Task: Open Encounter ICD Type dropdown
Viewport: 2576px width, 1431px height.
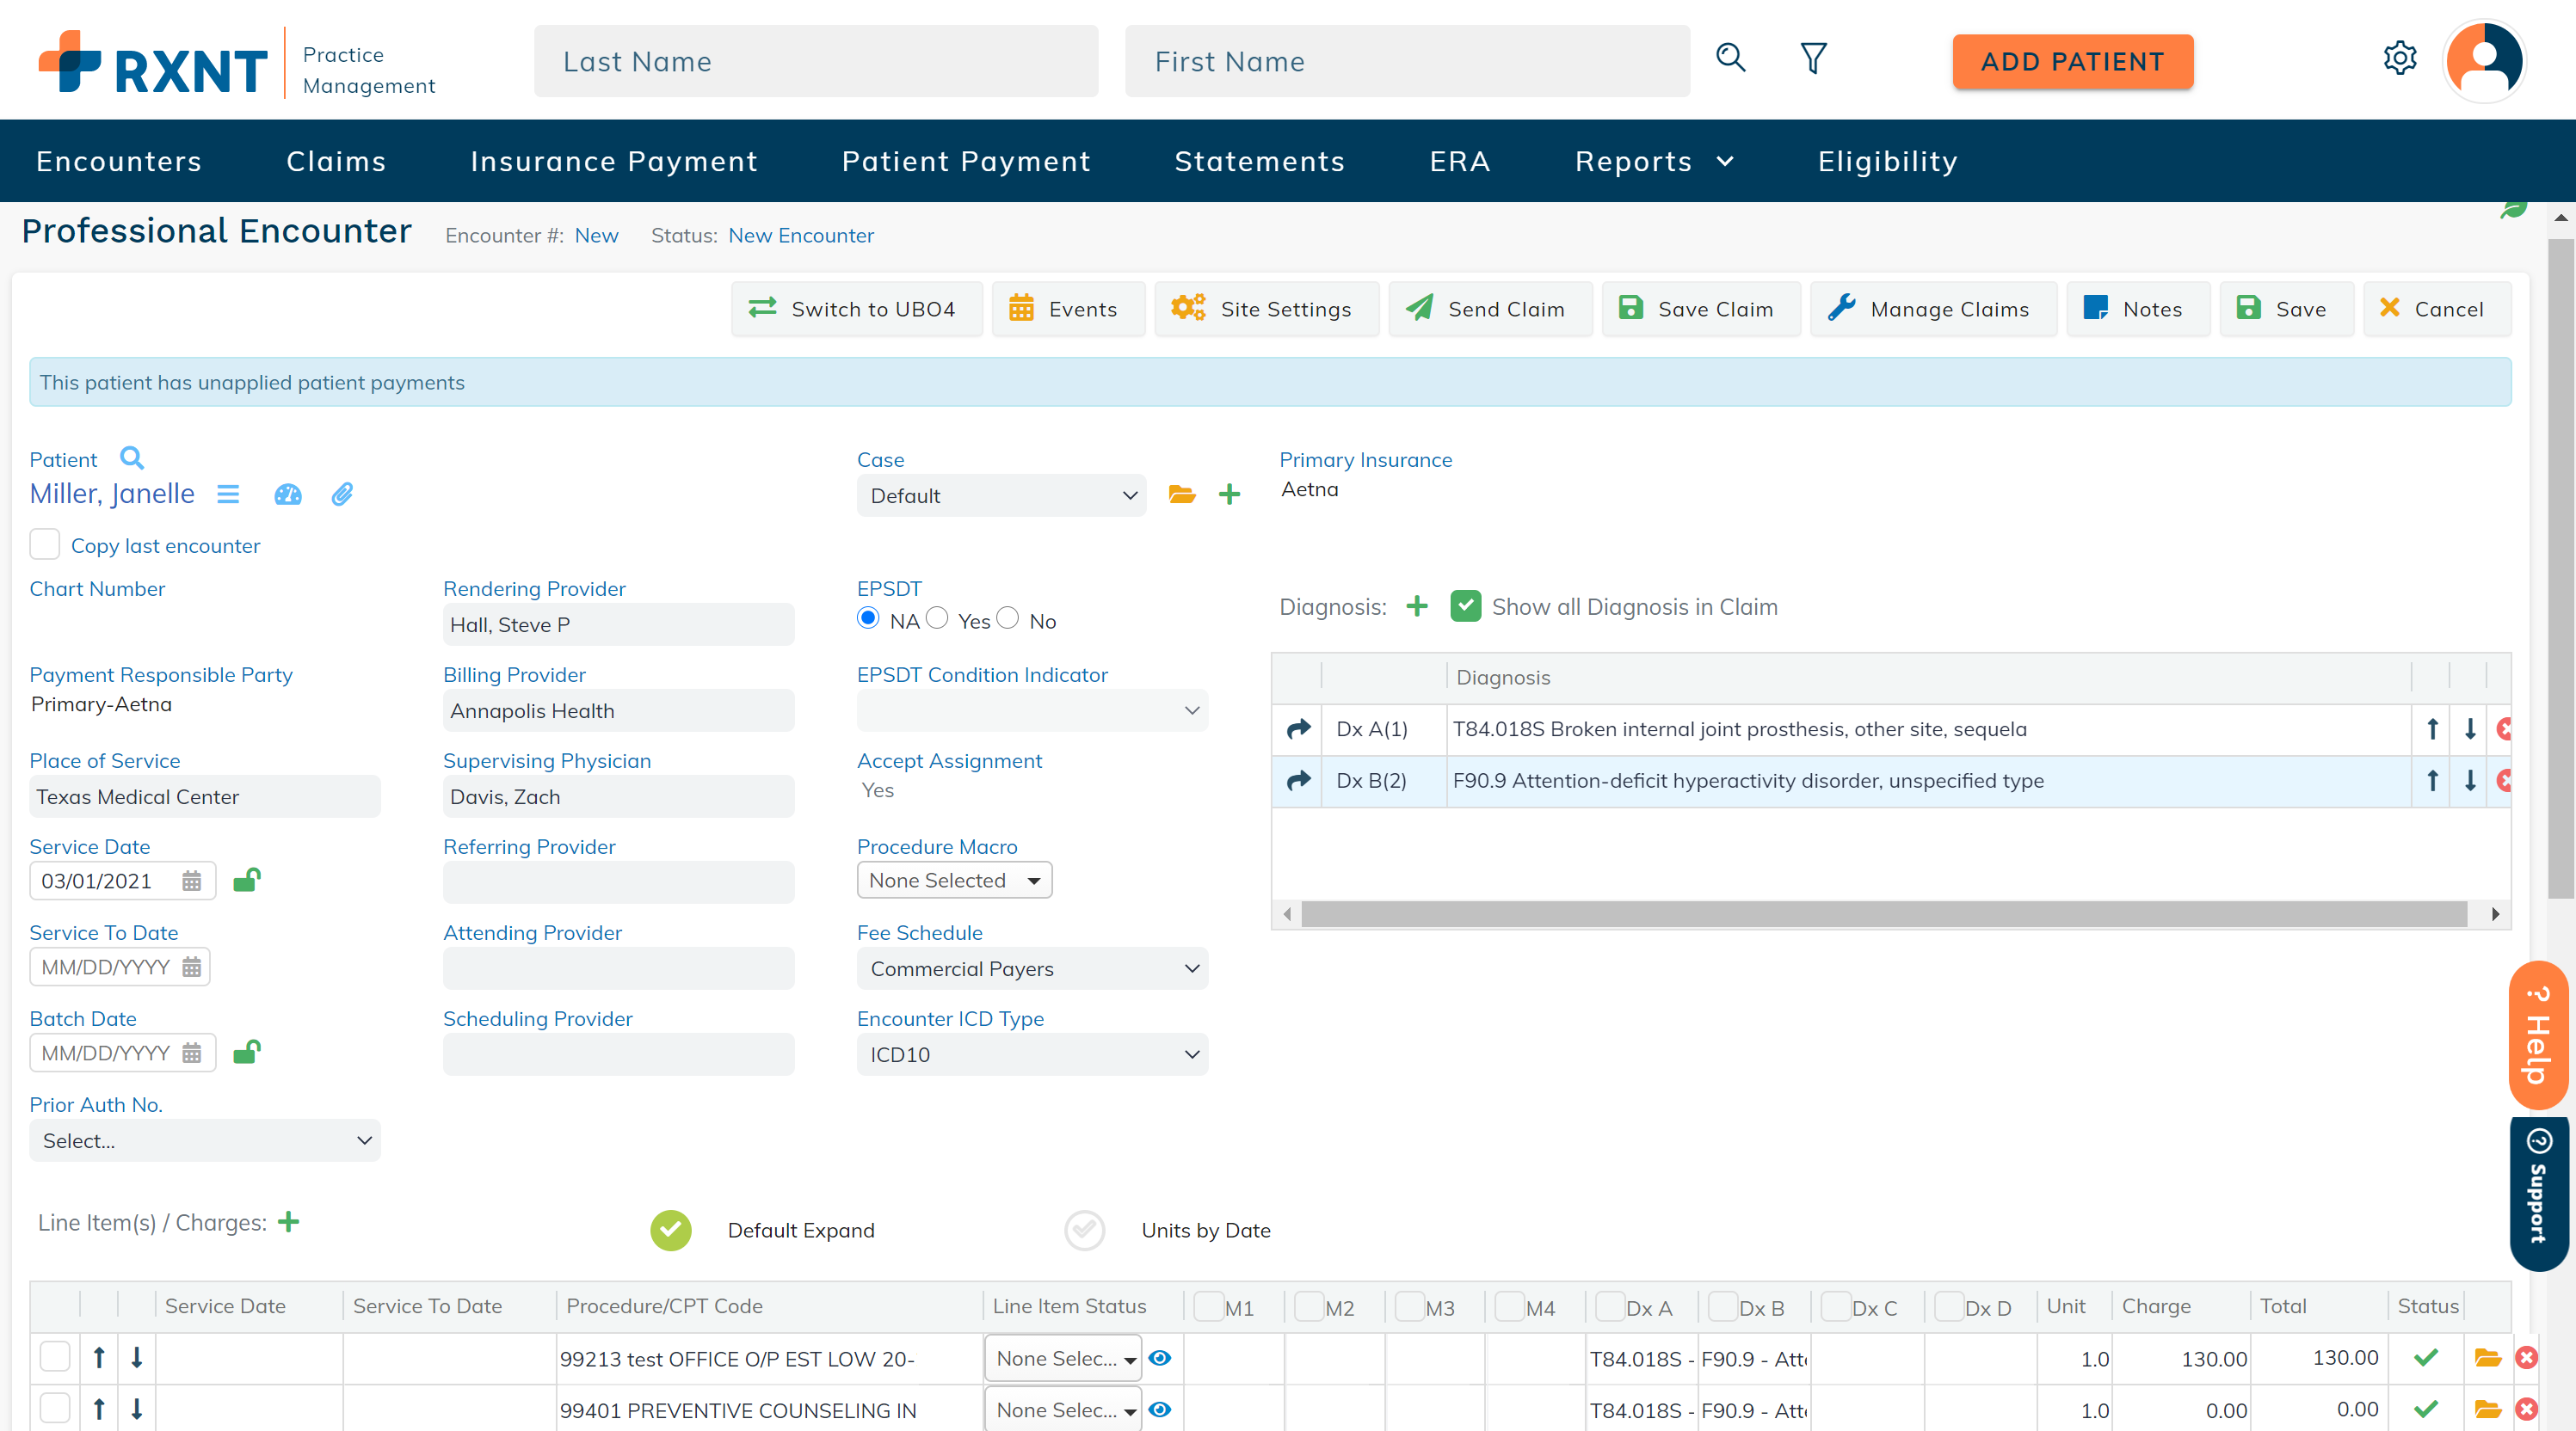Action: pos(1032,1054)
